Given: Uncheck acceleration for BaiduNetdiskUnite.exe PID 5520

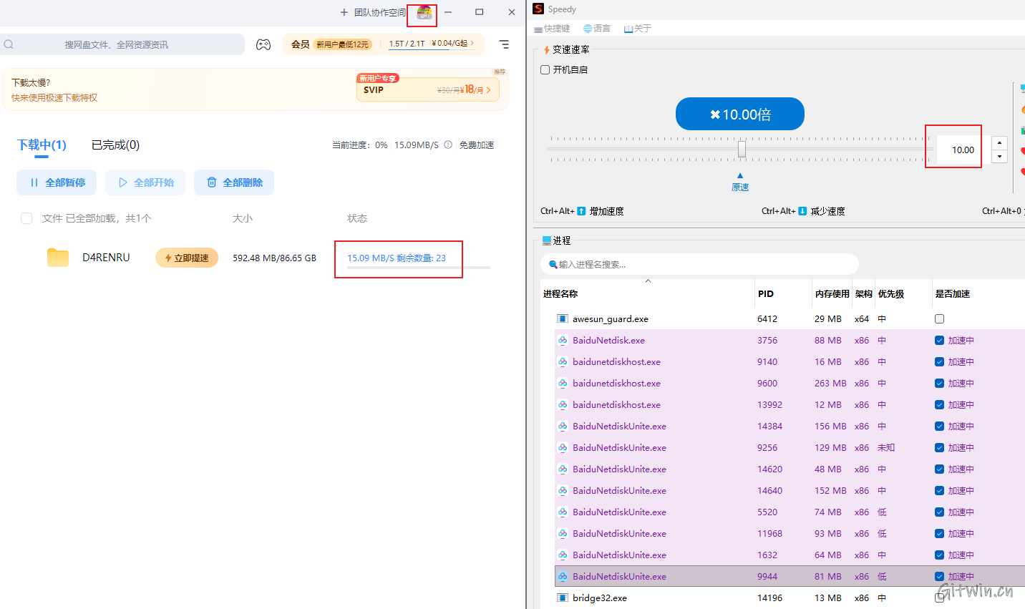Looking at the screenshot, I should click(x=939, y=512).
